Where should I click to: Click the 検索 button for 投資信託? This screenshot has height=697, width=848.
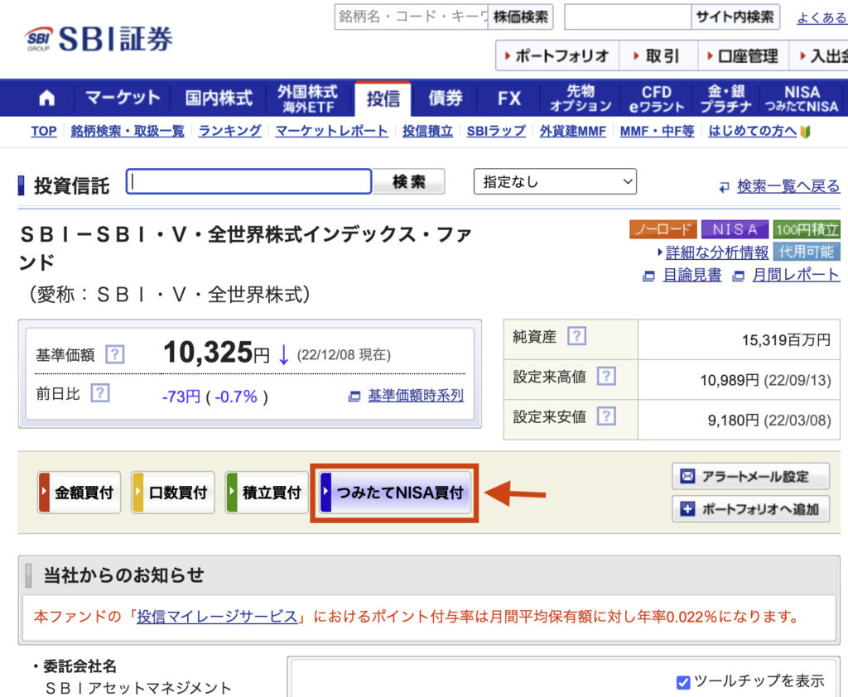tap(409, 181)
